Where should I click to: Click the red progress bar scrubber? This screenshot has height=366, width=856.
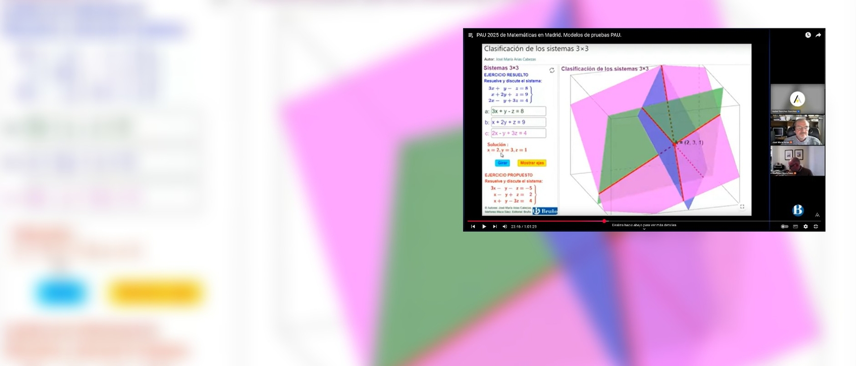click(x=604, y=221)
